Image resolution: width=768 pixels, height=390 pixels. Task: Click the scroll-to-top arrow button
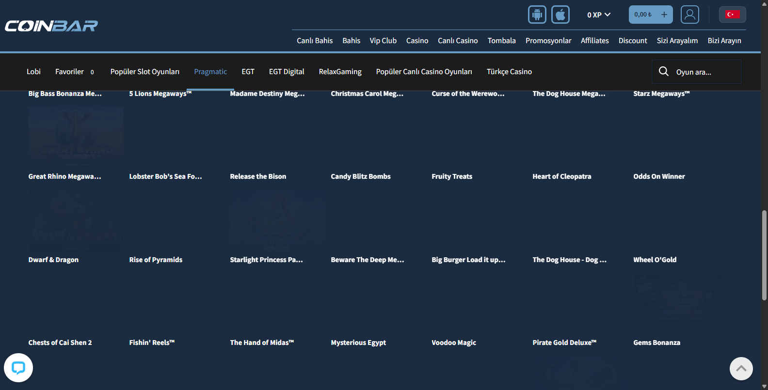pos(741,369)
